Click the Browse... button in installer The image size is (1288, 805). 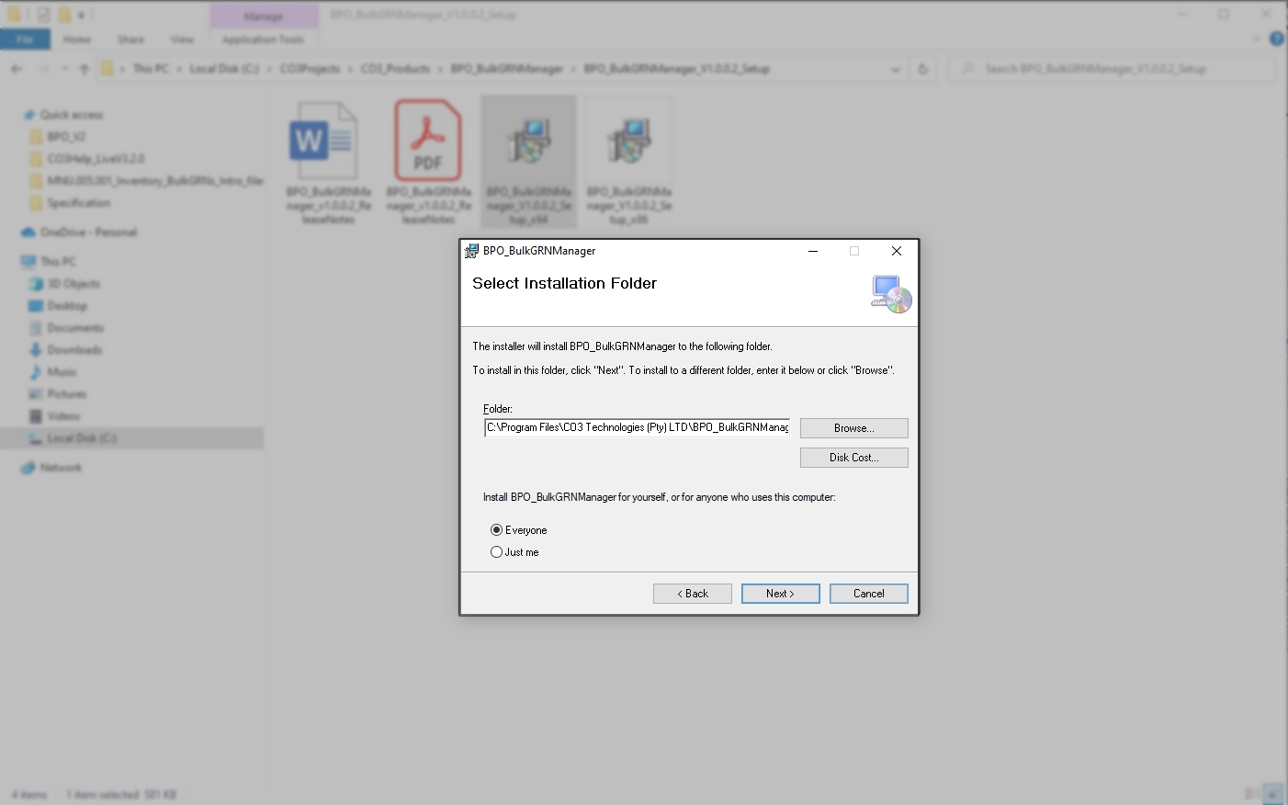854,428
